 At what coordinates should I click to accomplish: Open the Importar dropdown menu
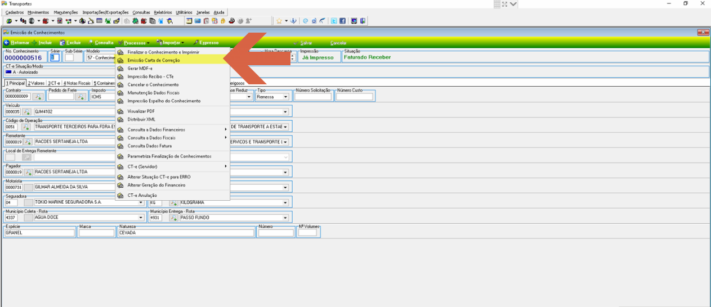tap(171, 43)
